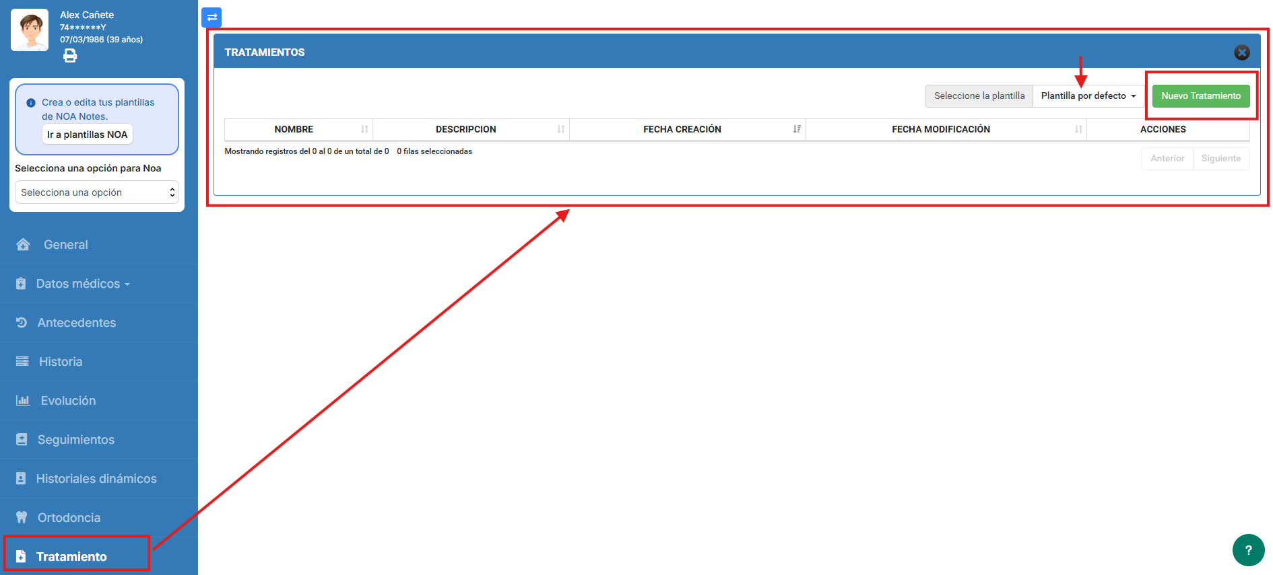Open Historia from the sidebar
This screenshot has height=575, width=1273.
[x=60, y=362]
